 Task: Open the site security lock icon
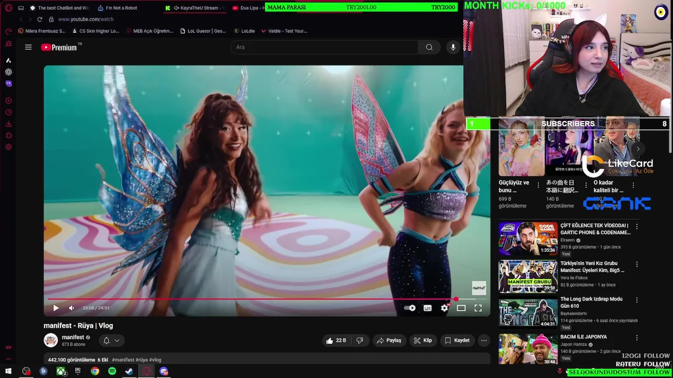[x=51, y=19]
